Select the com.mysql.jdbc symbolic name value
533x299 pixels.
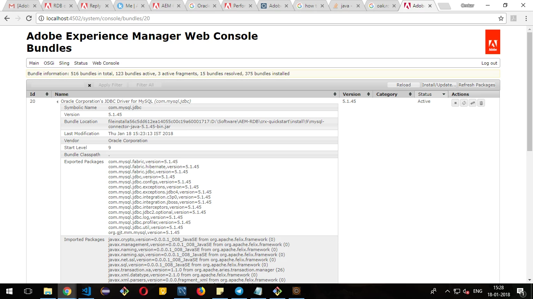[125, 107]
